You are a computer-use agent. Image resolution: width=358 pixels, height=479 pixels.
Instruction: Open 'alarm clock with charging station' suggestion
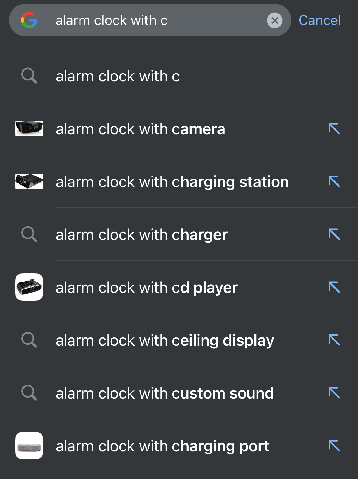coord(172,182)
